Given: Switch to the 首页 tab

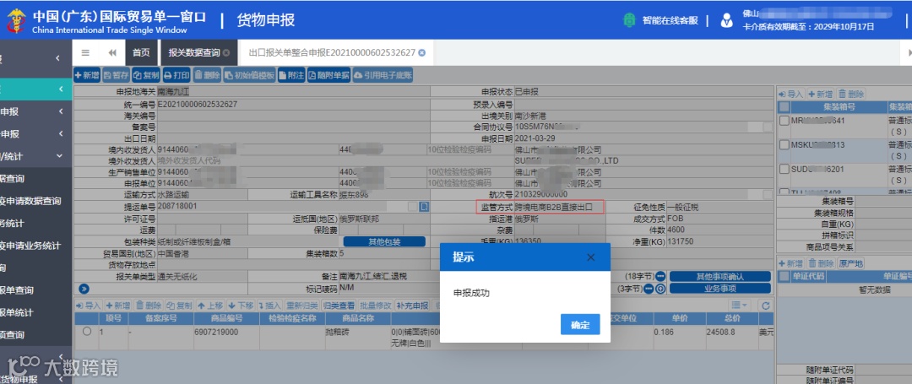Looking at the screenshot, I should coord(141,53).
